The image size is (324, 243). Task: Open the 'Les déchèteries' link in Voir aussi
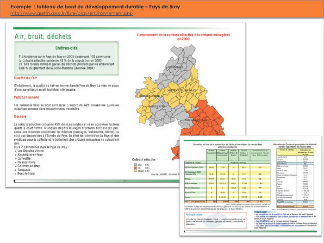point(263,221)
